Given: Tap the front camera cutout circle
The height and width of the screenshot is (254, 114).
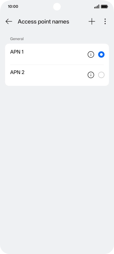Looking at the screenshot, I should click(57, 7).
